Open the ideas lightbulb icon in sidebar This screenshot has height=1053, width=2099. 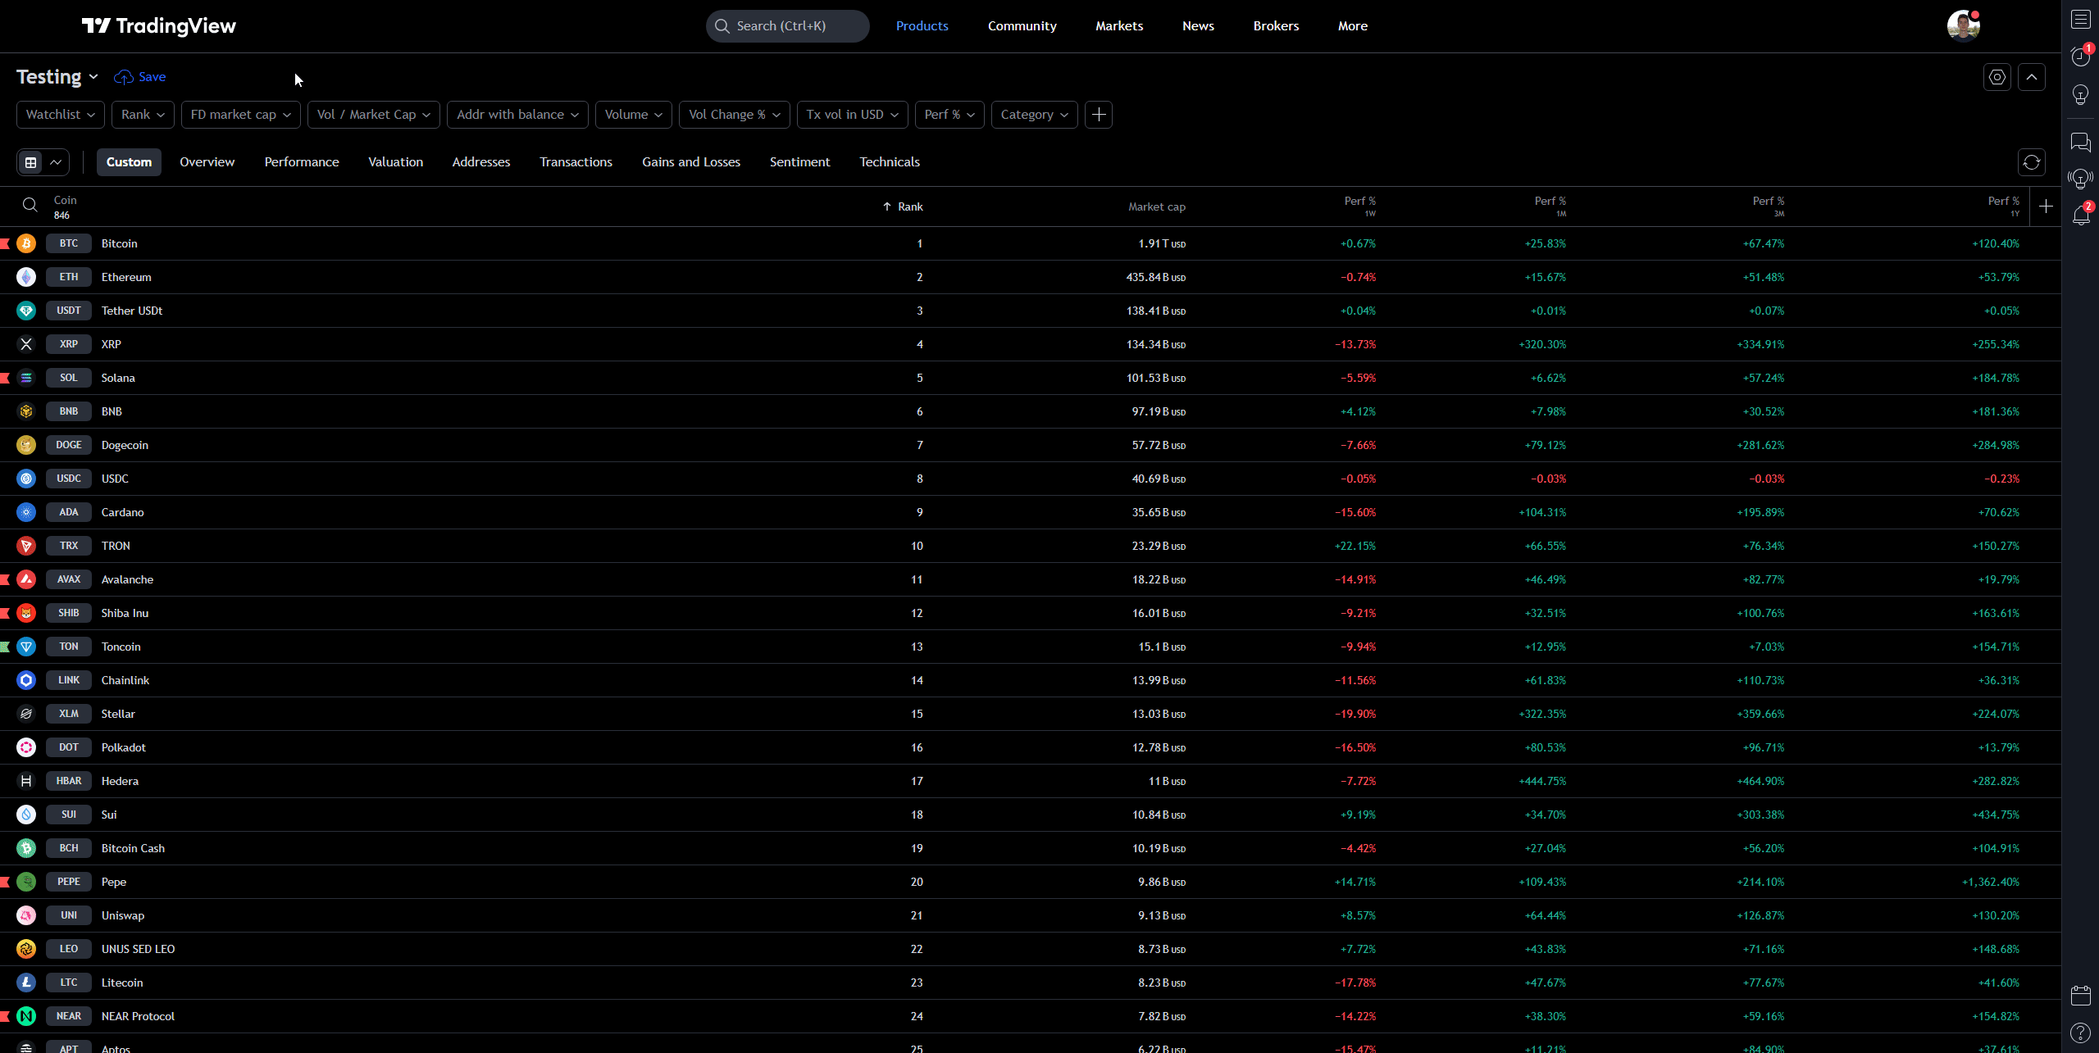pyautogui.click(x=2081, y=95)
